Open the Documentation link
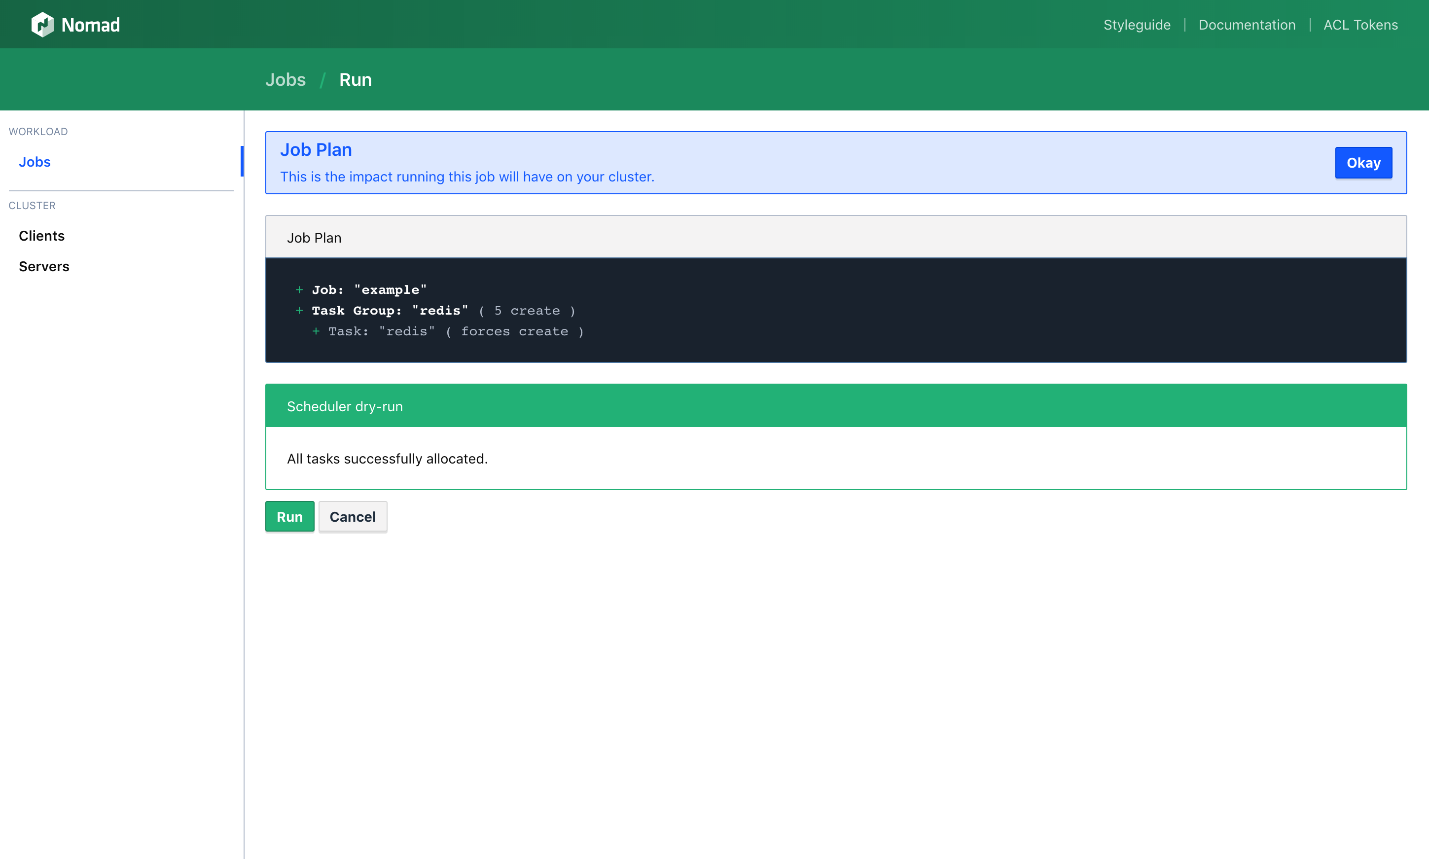The image size is (1429, 859). [x=1247, y=25]
